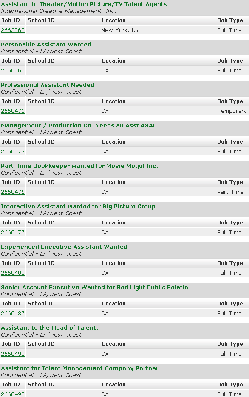Click Professional Assistant Needed title
Image resolution: width=249 pixels, height=397 pixels.
(48, 85)
